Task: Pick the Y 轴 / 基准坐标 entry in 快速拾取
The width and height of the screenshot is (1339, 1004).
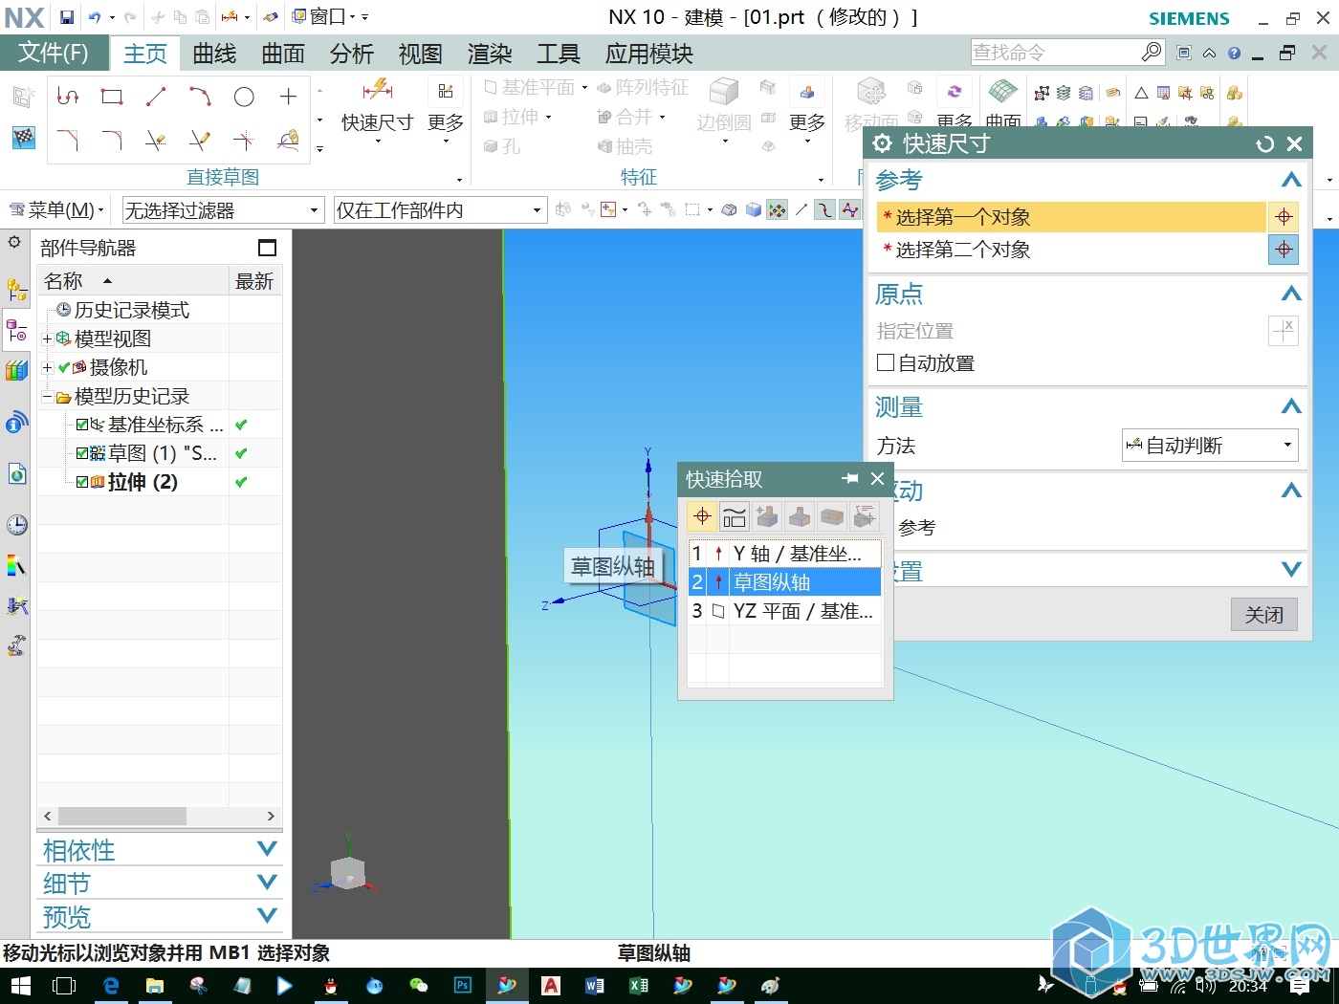Action: 784,554
